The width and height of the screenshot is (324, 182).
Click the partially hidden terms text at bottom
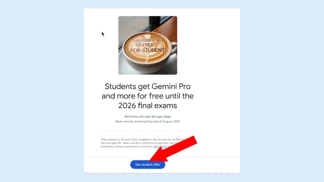[162, 173]
